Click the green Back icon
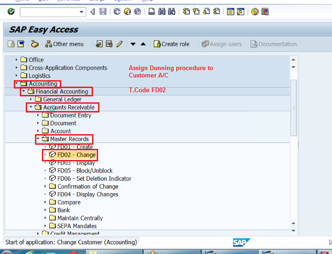Viewport: 332px width, 254px height. coord(117,12)
